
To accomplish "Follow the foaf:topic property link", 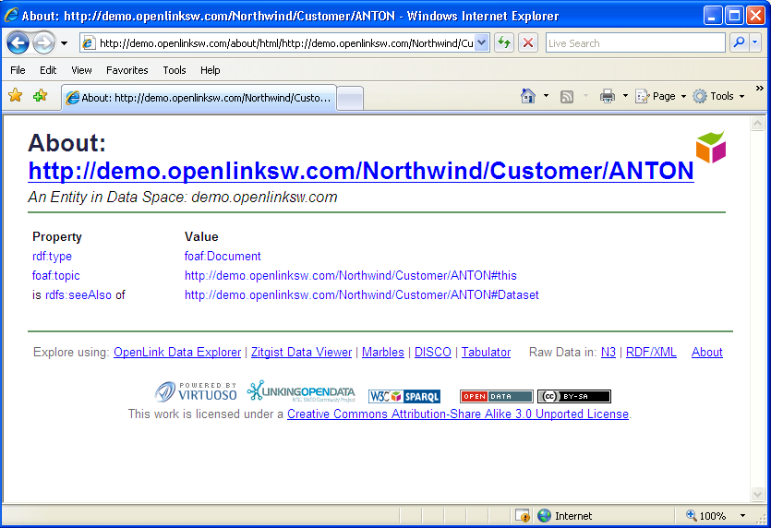I will [56, 275].
